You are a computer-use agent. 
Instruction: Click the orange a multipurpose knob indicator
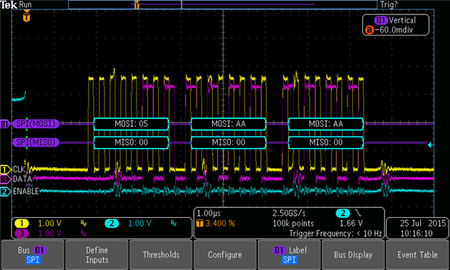[369, 30]
